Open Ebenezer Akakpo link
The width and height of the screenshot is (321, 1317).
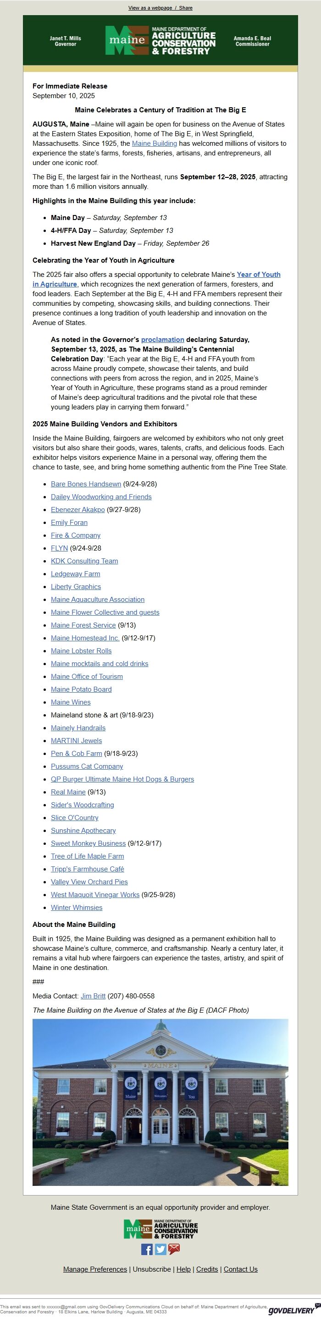pyautogui.click(x=77, y=509)
